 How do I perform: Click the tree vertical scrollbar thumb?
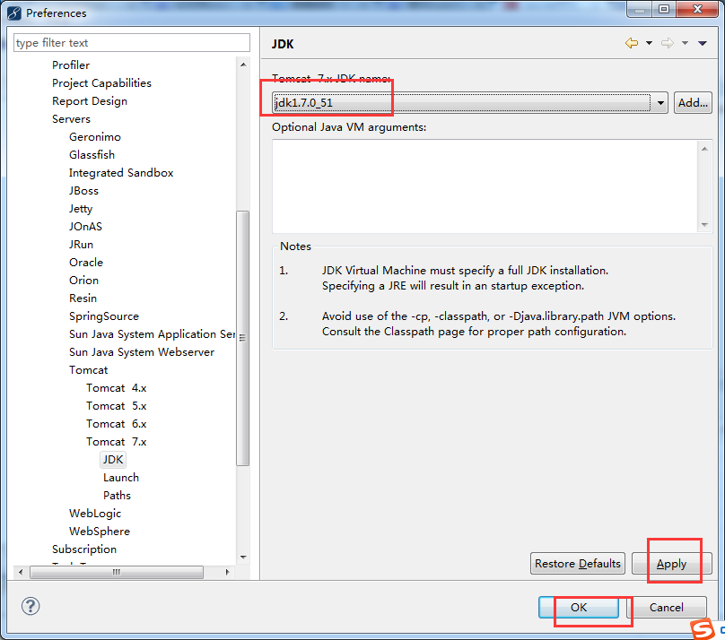tap(243, 338)
